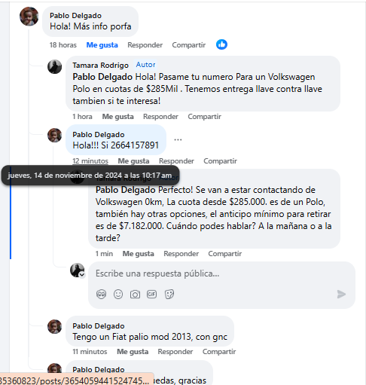Switch commenting profile via avatar chevron
This screenshot has width=366, height=385.
click(82, 275)
